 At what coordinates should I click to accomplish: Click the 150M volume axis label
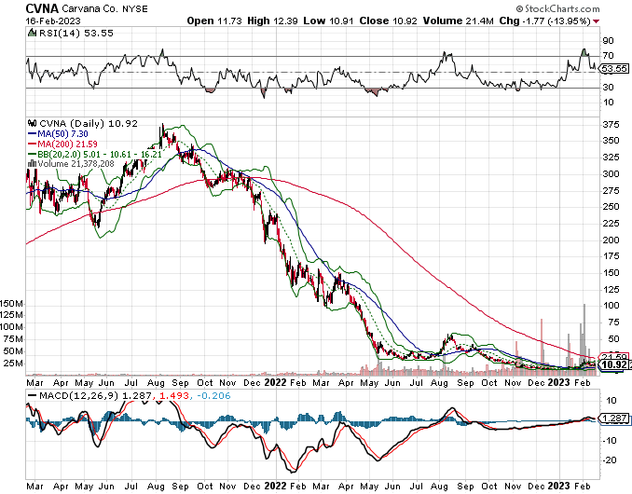tap(11, 304)
